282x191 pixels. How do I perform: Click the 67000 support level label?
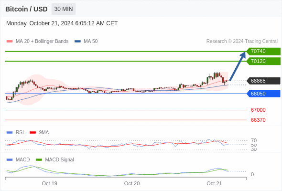(258, 110)
